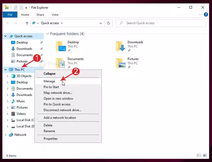Image resolution: width=212 pixels, height=162 pixels.
Task: Click the File Explorer title bar app icon
Action: pos(7,7)
